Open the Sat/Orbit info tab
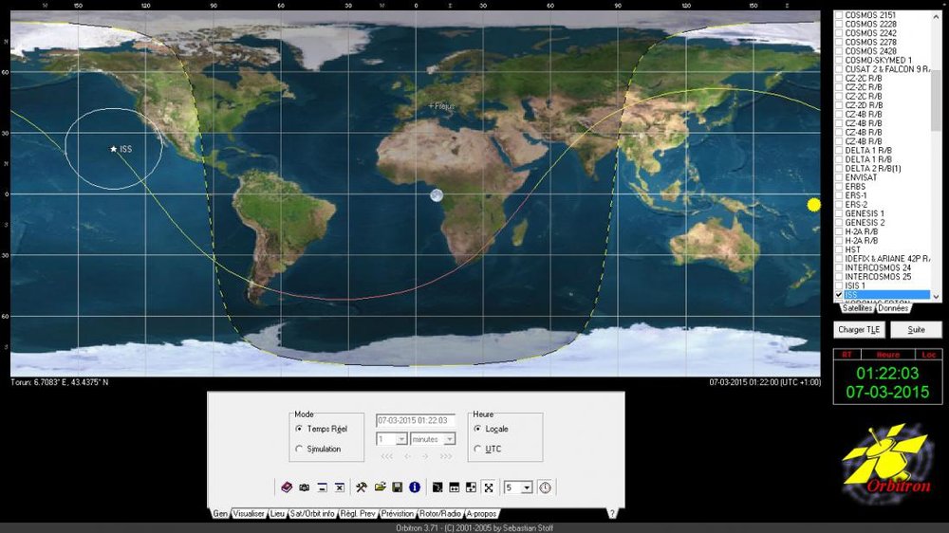This screenshot has height=533, width=949. coord(312,514)
